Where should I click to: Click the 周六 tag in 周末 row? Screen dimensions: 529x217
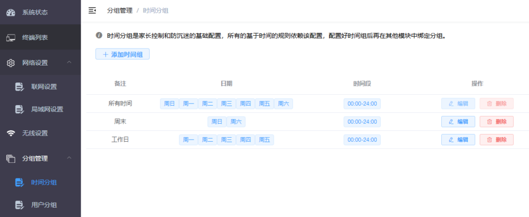236,122
